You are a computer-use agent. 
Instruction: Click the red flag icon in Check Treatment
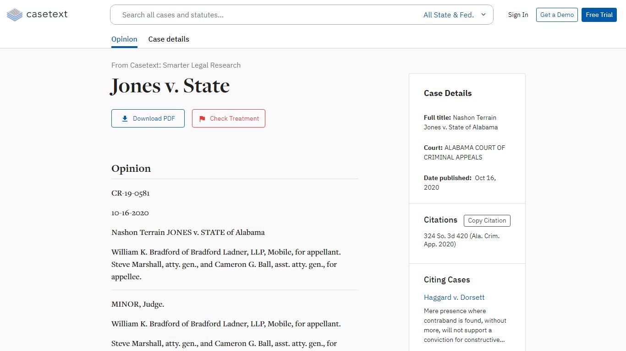coord(202,119)
